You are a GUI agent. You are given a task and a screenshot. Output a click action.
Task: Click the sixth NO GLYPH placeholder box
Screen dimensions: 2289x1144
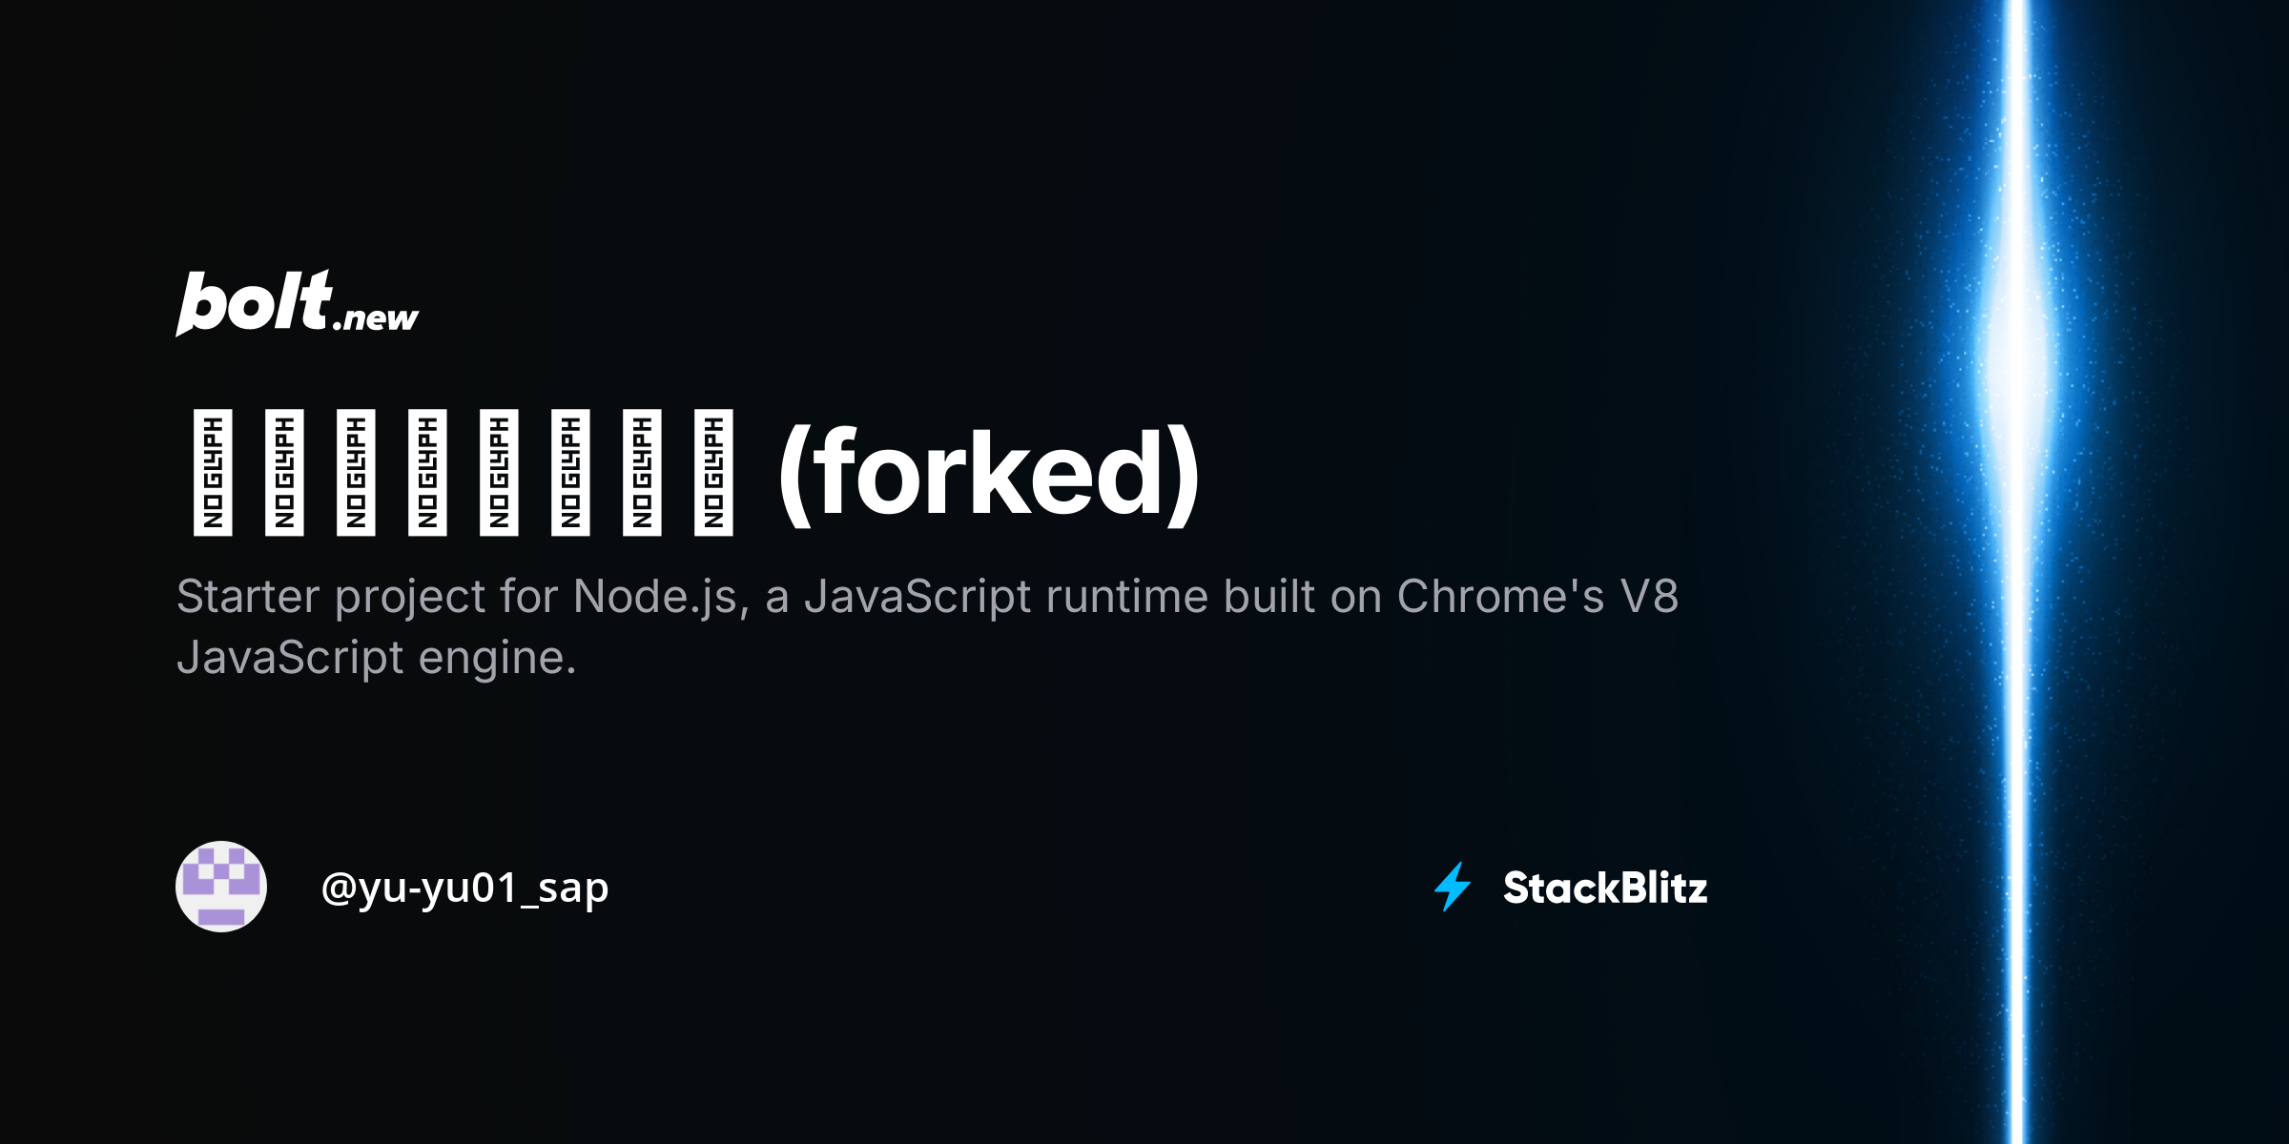point(570,473)
